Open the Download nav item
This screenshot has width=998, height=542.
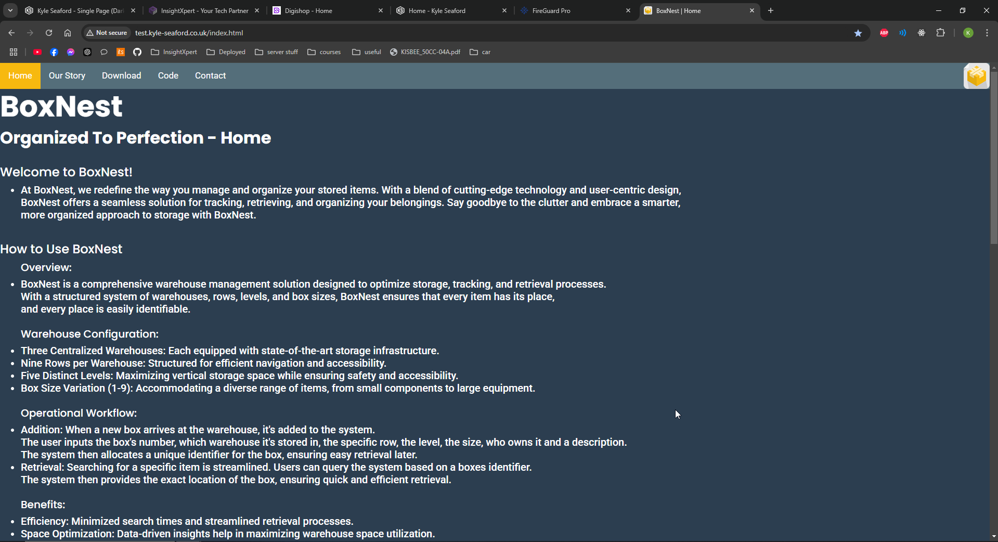tap(121, 76)
